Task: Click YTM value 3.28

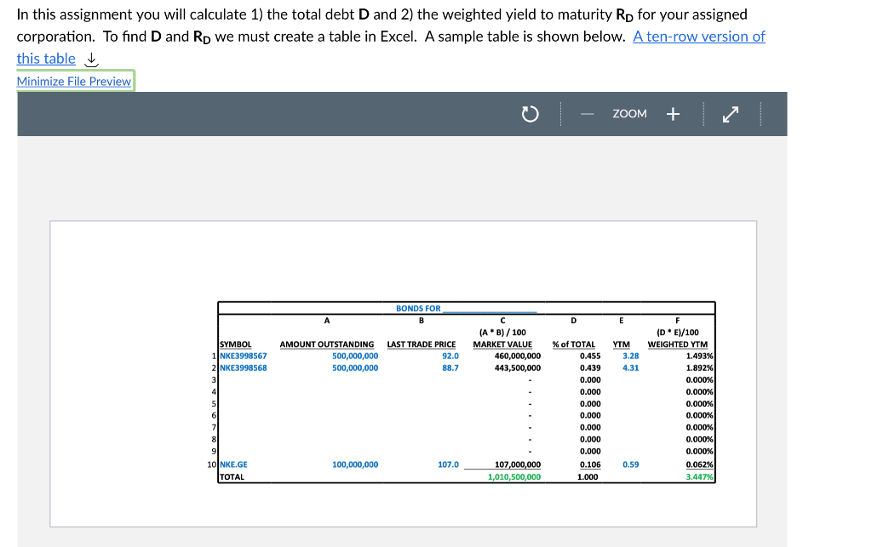Action: pos(631,356)
